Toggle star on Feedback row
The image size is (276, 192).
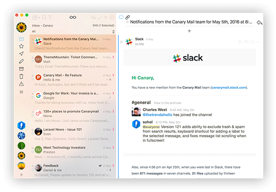click(x=33, y=166)
